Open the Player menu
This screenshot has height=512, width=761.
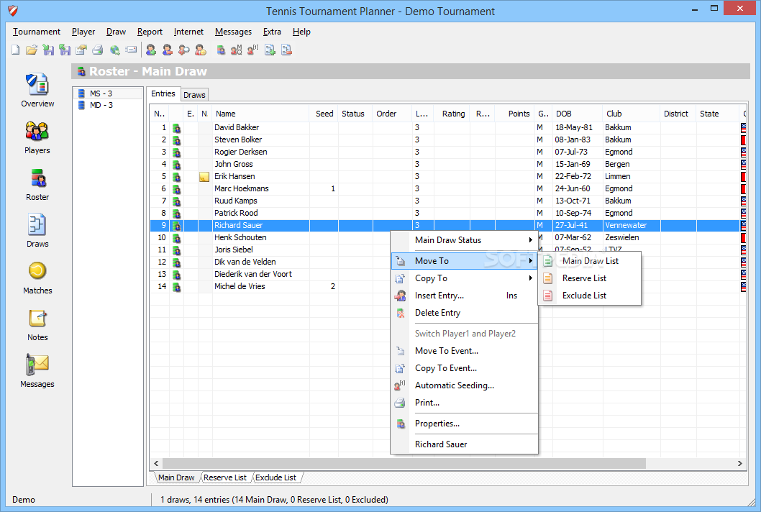pos(83,32)
